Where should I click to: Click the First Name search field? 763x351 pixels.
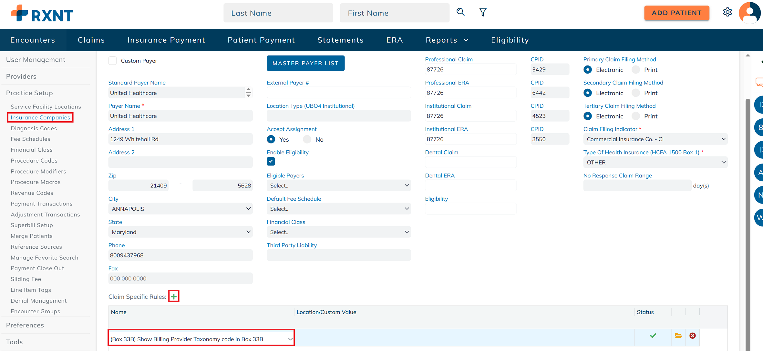pyautogui.click(x=395, y=13)
